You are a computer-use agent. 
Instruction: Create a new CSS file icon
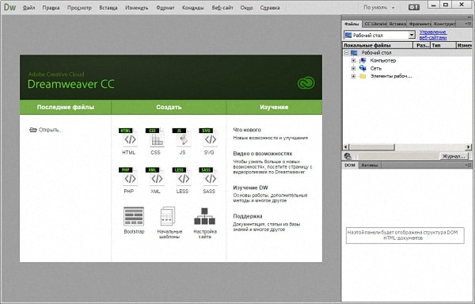(155, 138)
